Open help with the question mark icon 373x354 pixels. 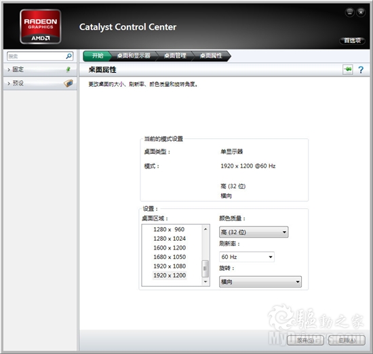pos(361,70)
